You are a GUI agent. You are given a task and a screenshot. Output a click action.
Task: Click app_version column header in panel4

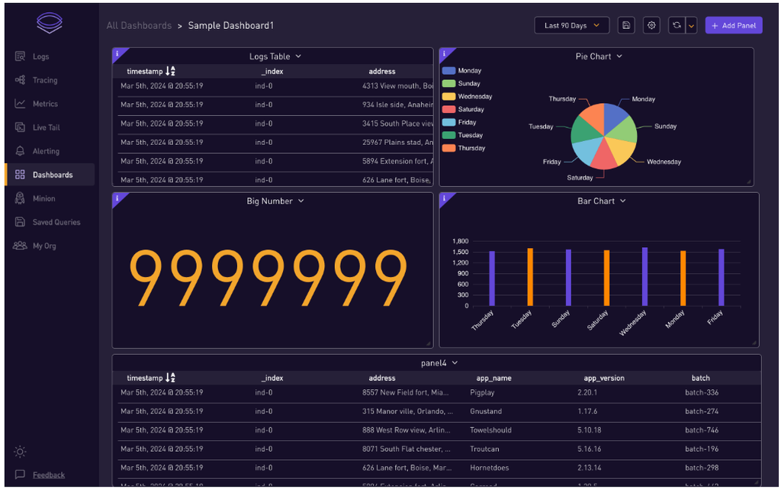pyautogui.click(x=604, y=378)
